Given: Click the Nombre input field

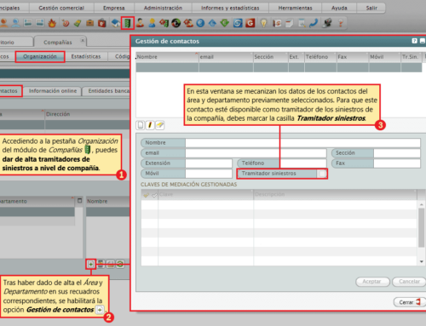Looking at the screenshot, I should coord(302,142).
